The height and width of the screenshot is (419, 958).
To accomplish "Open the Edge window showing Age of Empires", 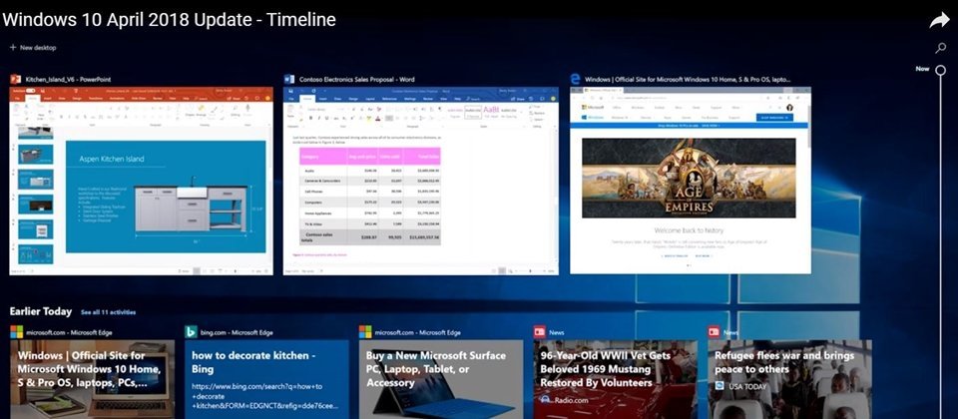I will 691,181.
